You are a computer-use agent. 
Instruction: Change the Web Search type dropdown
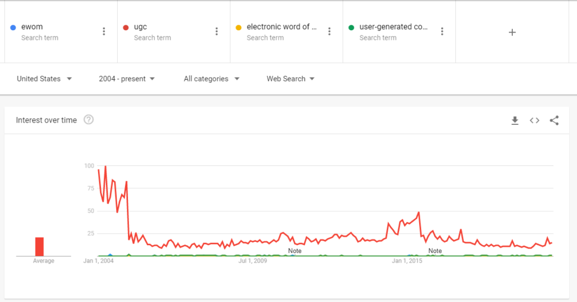pyautogui.click(x=290, y=79)
